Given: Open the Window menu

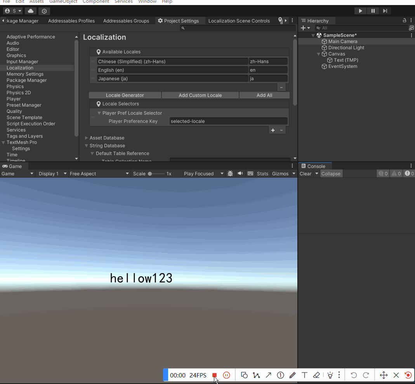Looking at the screenshot, I should coord(147,2).
